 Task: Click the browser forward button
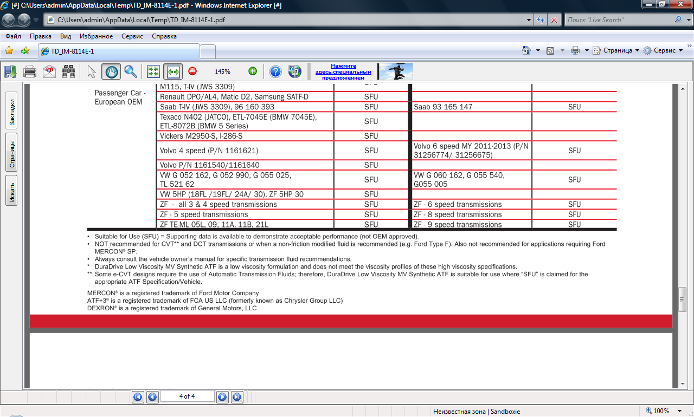tap(24, 20)
